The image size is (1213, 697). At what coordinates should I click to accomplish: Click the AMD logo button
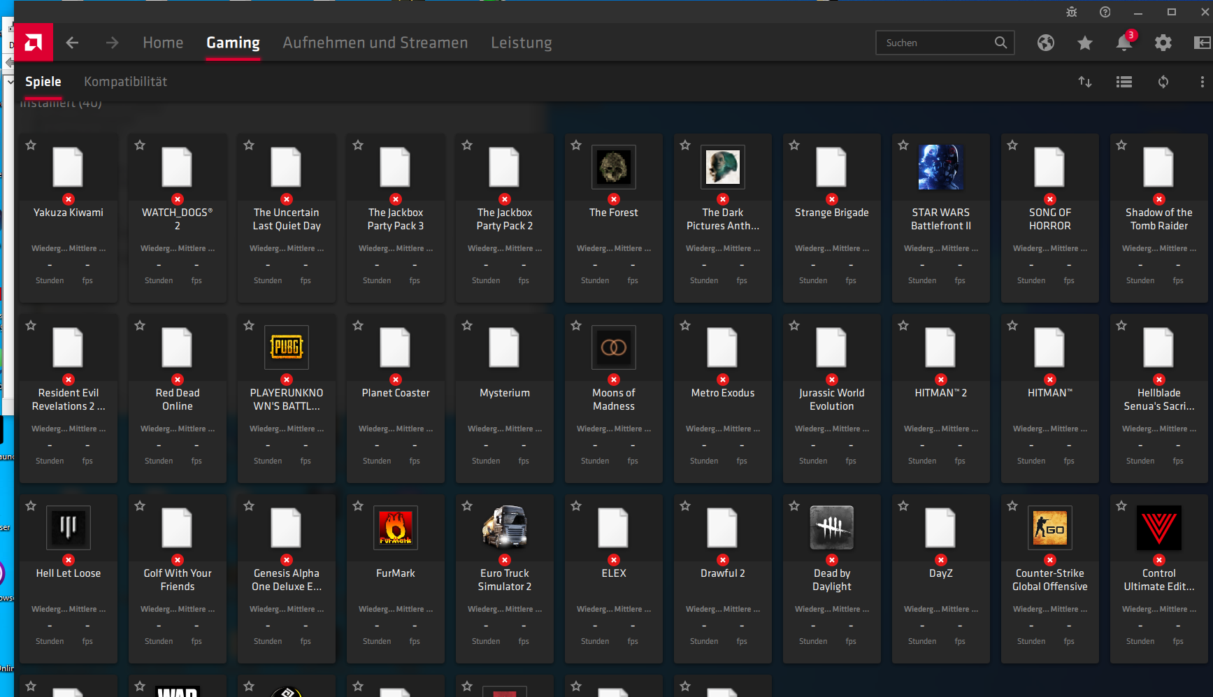coord(33,43)
